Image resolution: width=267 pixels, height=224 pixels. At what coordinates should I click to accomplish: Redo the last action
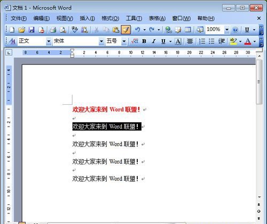pyautogui.click(x=152, y=30)
